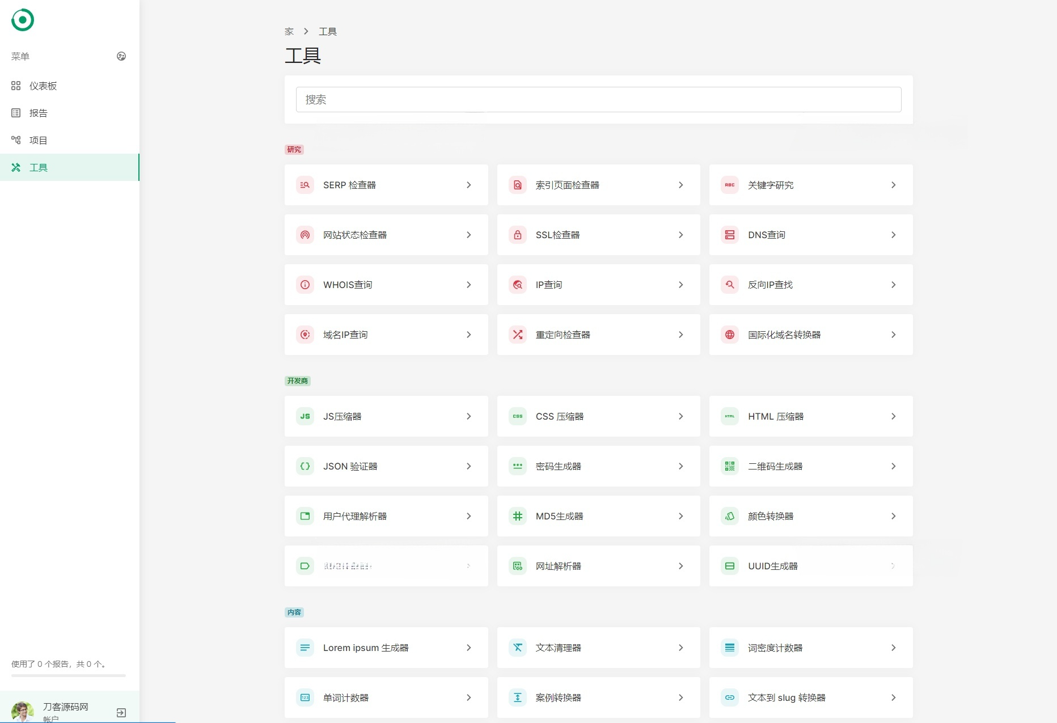This screenshot has width=1057, height=723.
Task: Click the profile icon next to 菜单
Action: click(121, 56)
